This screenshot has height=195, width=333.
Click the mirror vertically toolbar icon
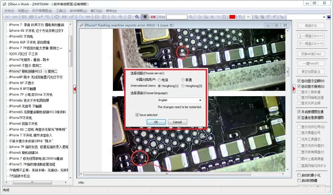coord(104,17)
